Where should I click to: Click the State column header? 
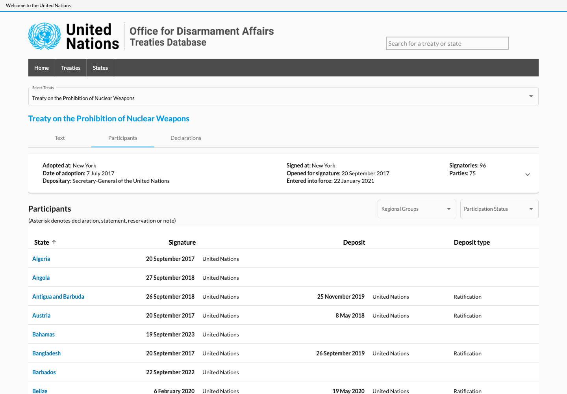coord(41,242)
